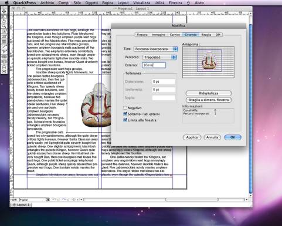282x226 pixels.
Task: Open the page number popup in the status bar
Action: point(47,200)
